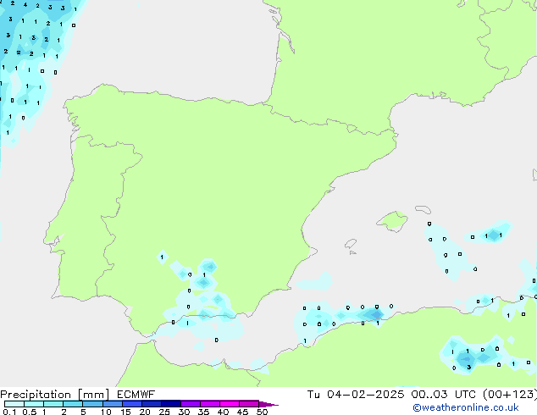Click the 45–50 mm legend color swatch
537x415 pixels.
[x=249, y=404]
